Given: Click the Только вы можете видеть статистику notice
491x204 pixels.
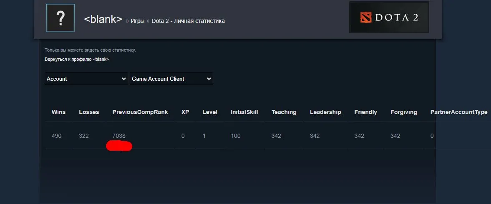Looking at the screenshot, I should [90, 50].
